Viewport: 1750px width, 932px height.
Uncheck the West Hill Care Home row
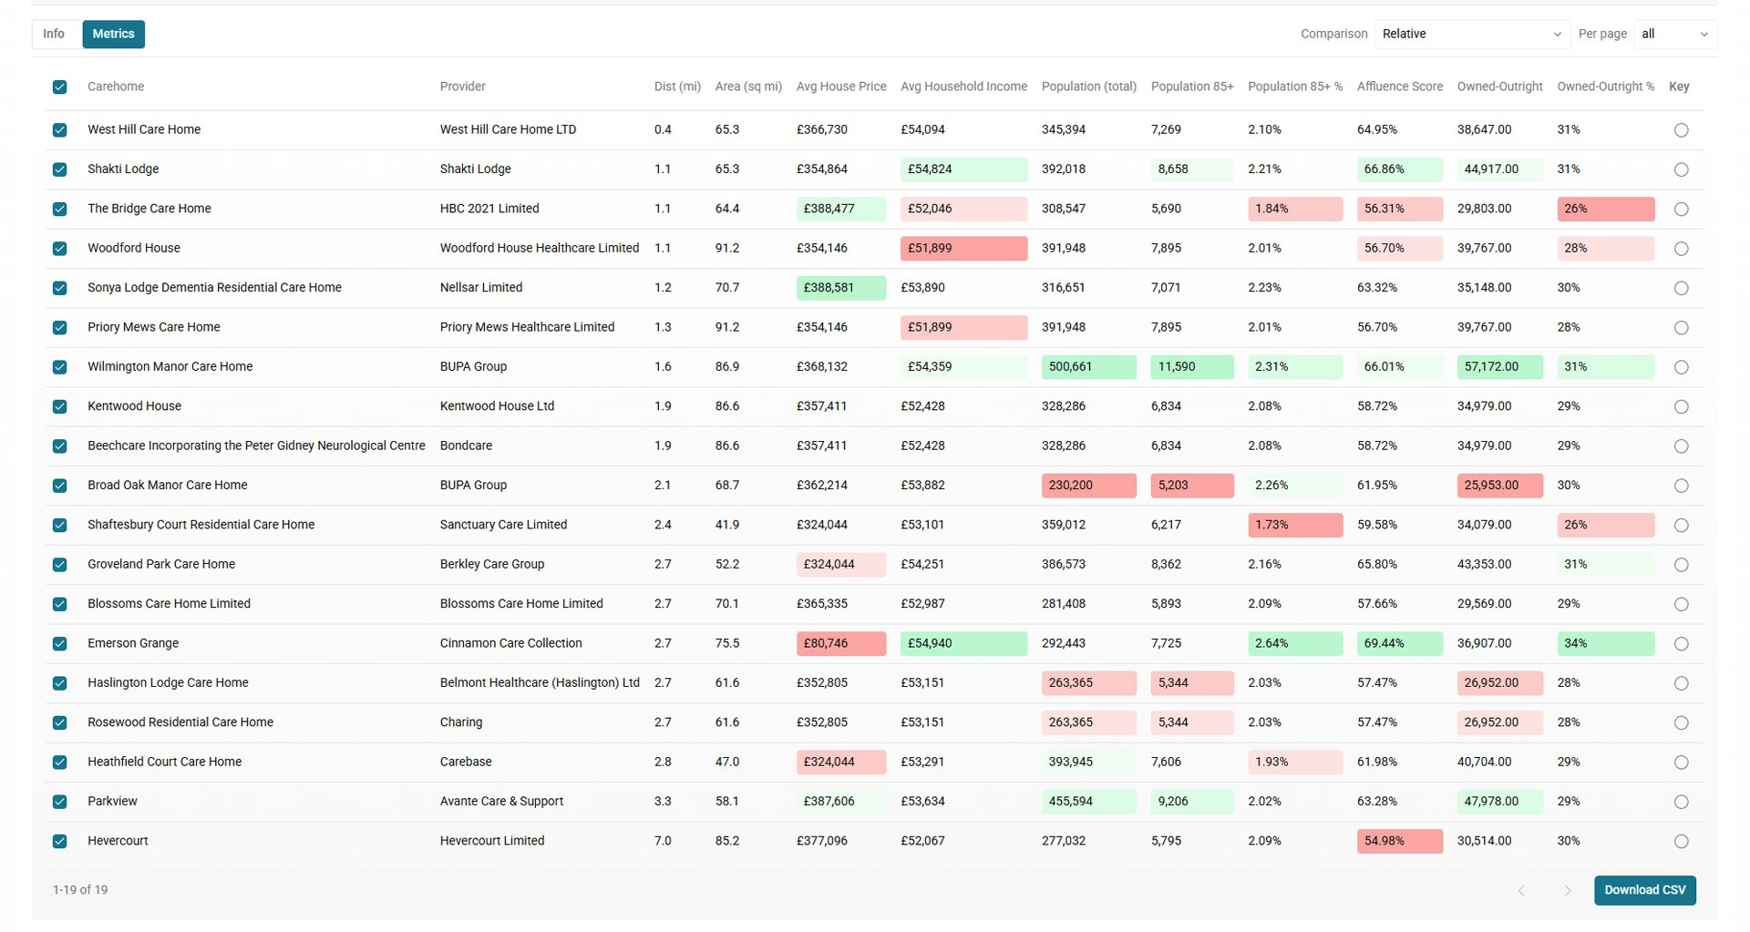tap(60, 129)
